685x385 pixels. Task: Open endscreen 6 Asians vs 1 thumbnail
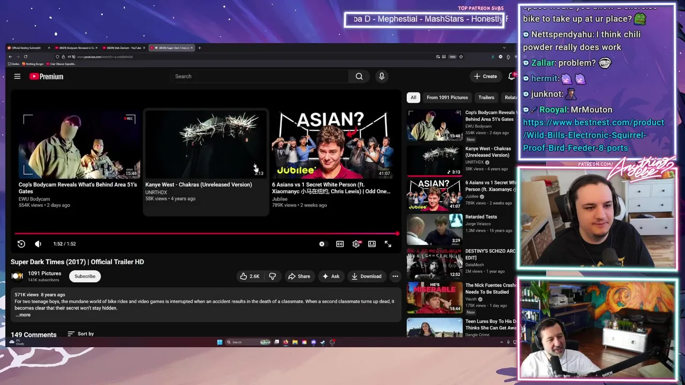point(332,144)
